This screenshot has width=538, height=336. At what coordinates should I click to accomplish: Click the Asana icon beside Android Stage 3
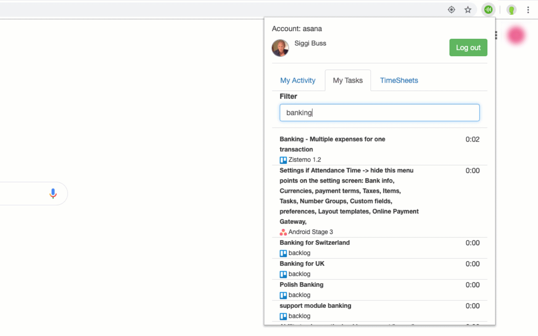283,232
